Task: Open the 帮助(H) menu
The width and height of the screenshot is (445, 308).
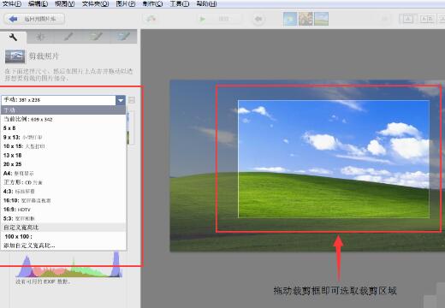Action: point(206,3)
